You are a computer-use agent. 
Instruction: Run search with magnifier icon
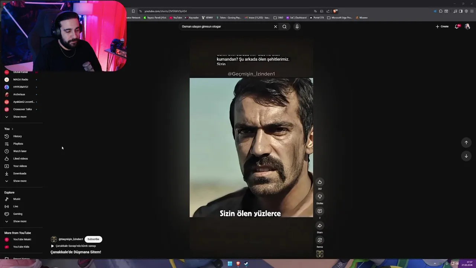[284, 26]
